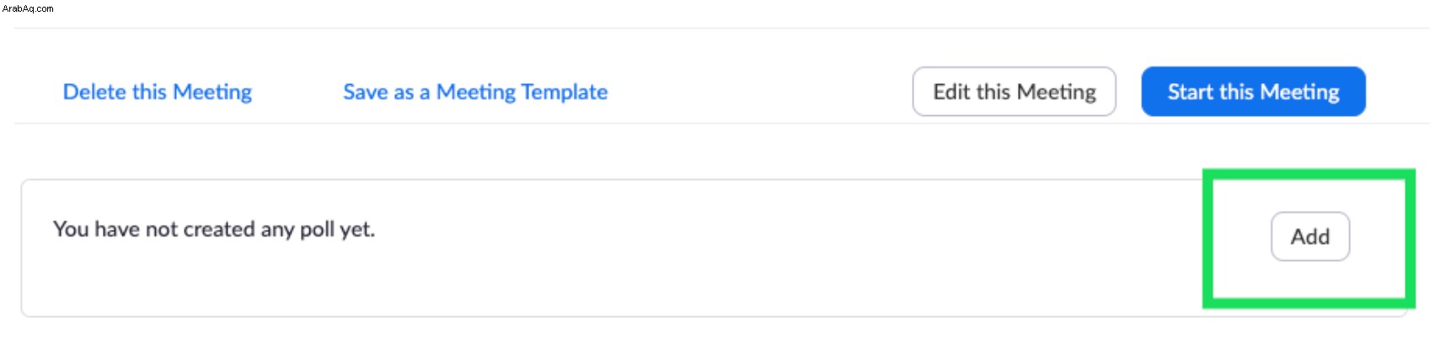This screenshot has height=350, width=1451.
Task: Save the meeting as a template
Action: click(x=475, y=92)
